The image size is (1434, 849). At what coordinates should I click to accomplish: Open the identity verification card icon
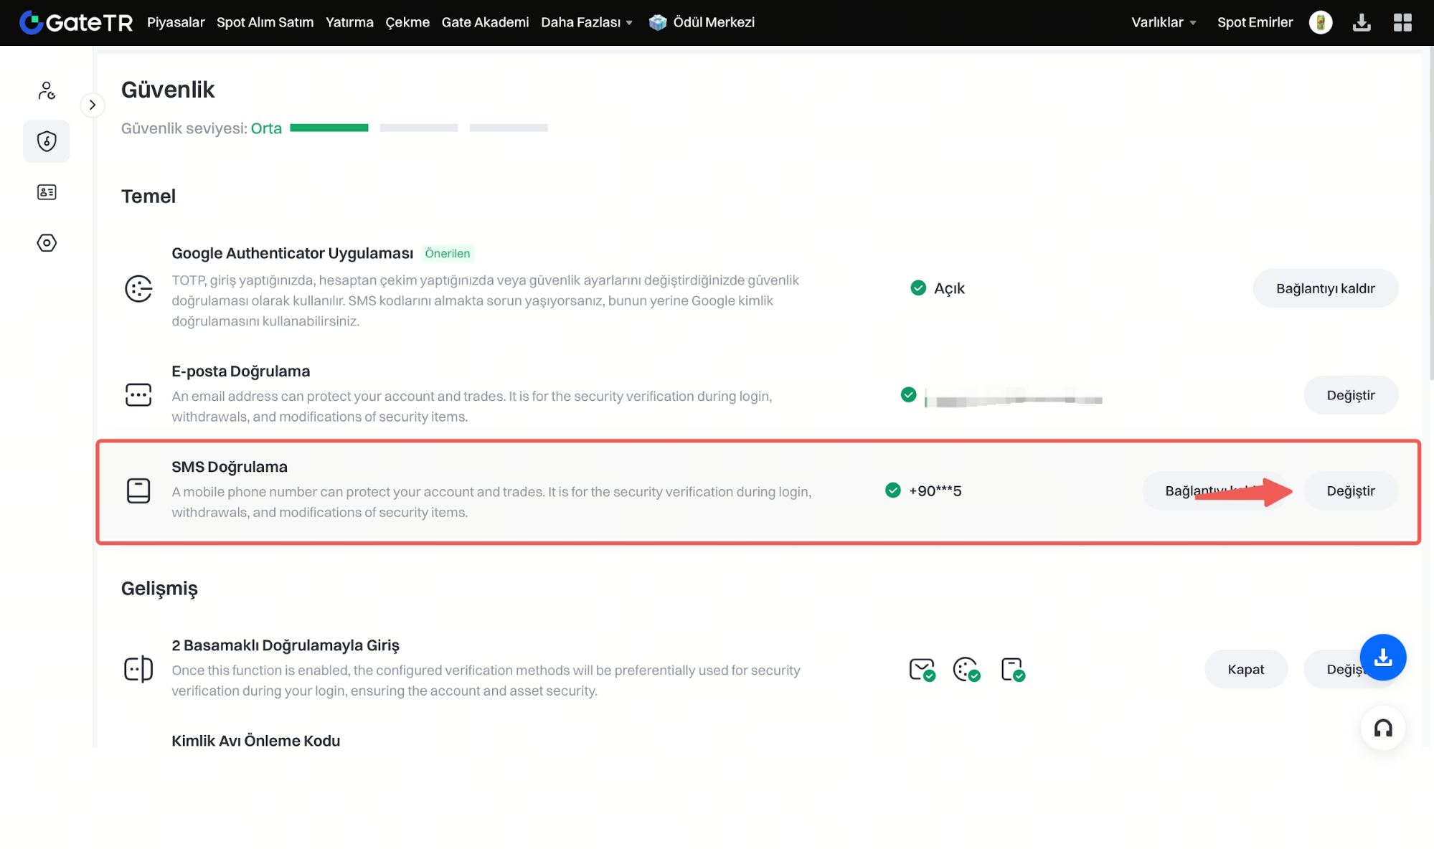[47, 192]
